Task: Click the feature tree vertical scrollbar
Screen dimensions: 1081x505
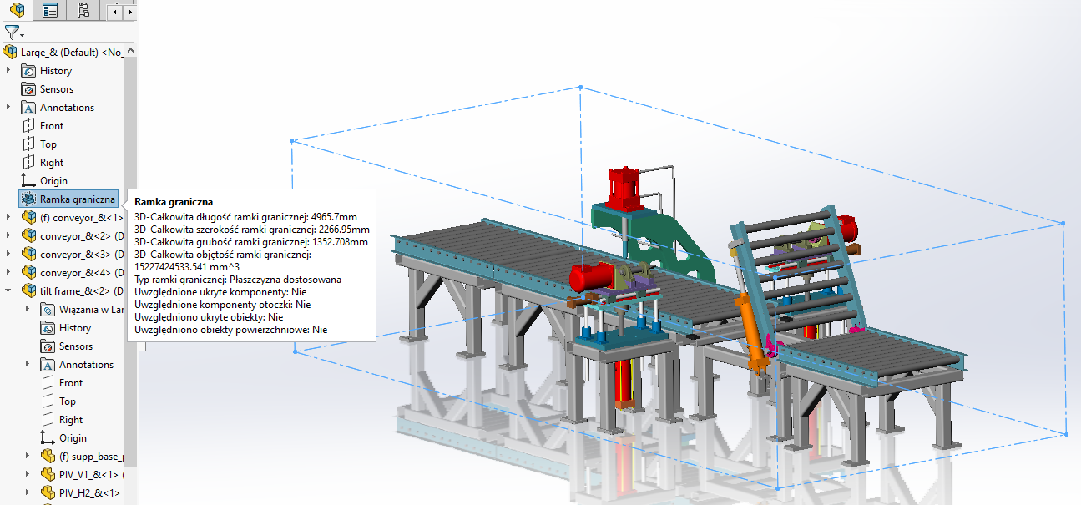Action: [x=130, y=250]
